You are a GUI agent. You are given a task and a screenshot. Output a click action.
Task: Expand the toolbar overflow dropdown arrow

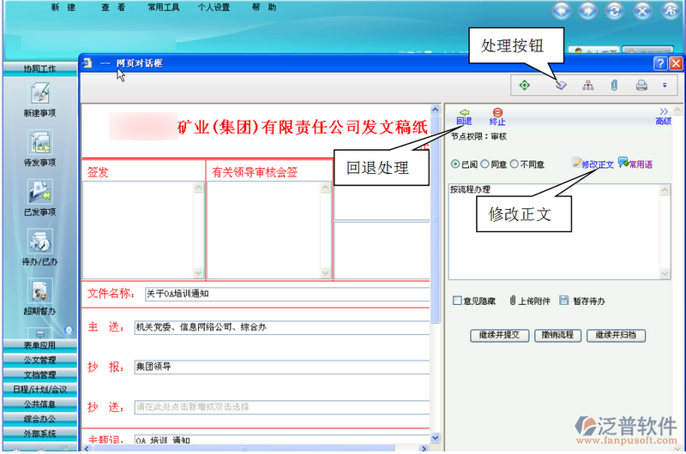click(x=665, y=85)
